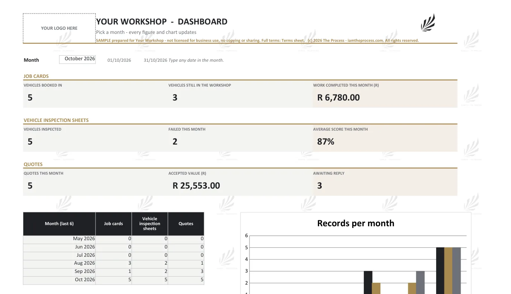The width and height of the screenshot is (511, 294).
Task: Click the Vehicles Inspected value
Action: [30, 142]
